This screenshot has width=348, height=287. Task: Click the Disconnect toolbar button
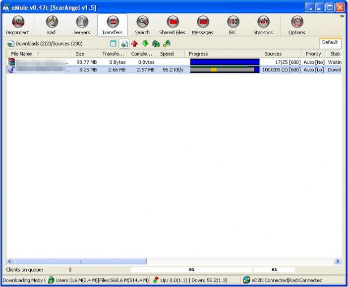click(x=17, y=25)
